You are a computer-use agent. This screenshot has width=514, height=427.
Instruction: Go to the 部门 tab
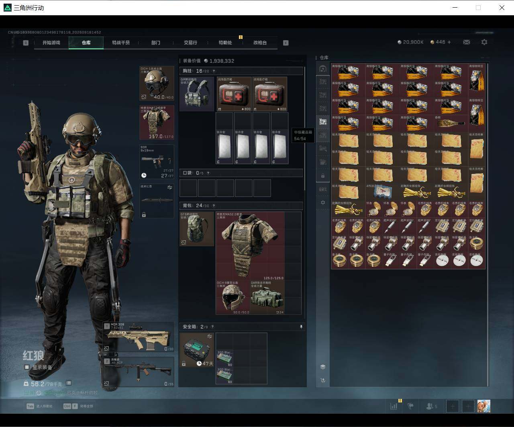(x=156, y=43)
